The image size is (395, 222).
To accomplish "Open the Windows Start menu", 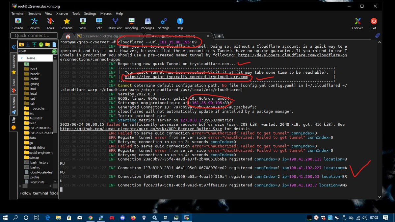I will click(5, 217).
